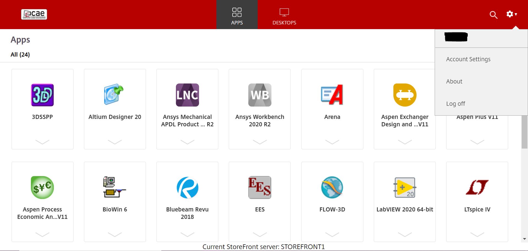528x251 pixels.
Task: Click the BioWin 6 label
Action: (115, 210)
